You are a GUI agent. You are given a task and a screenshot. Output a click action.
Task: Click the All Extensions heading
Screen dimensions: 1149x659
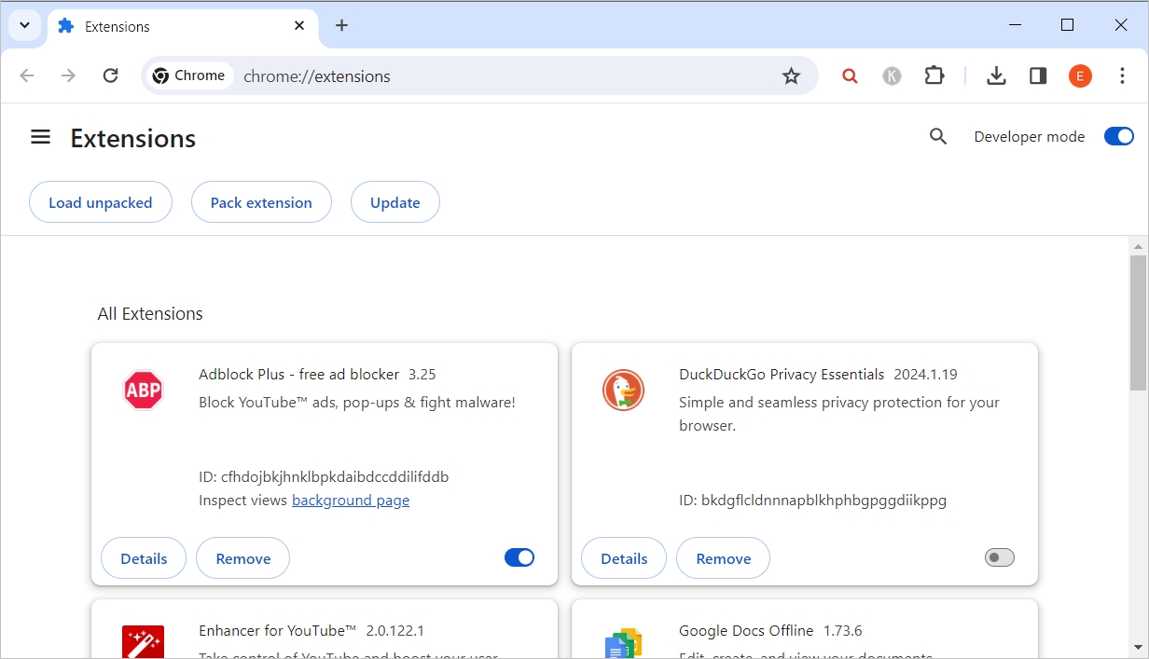tap(150, 314)
